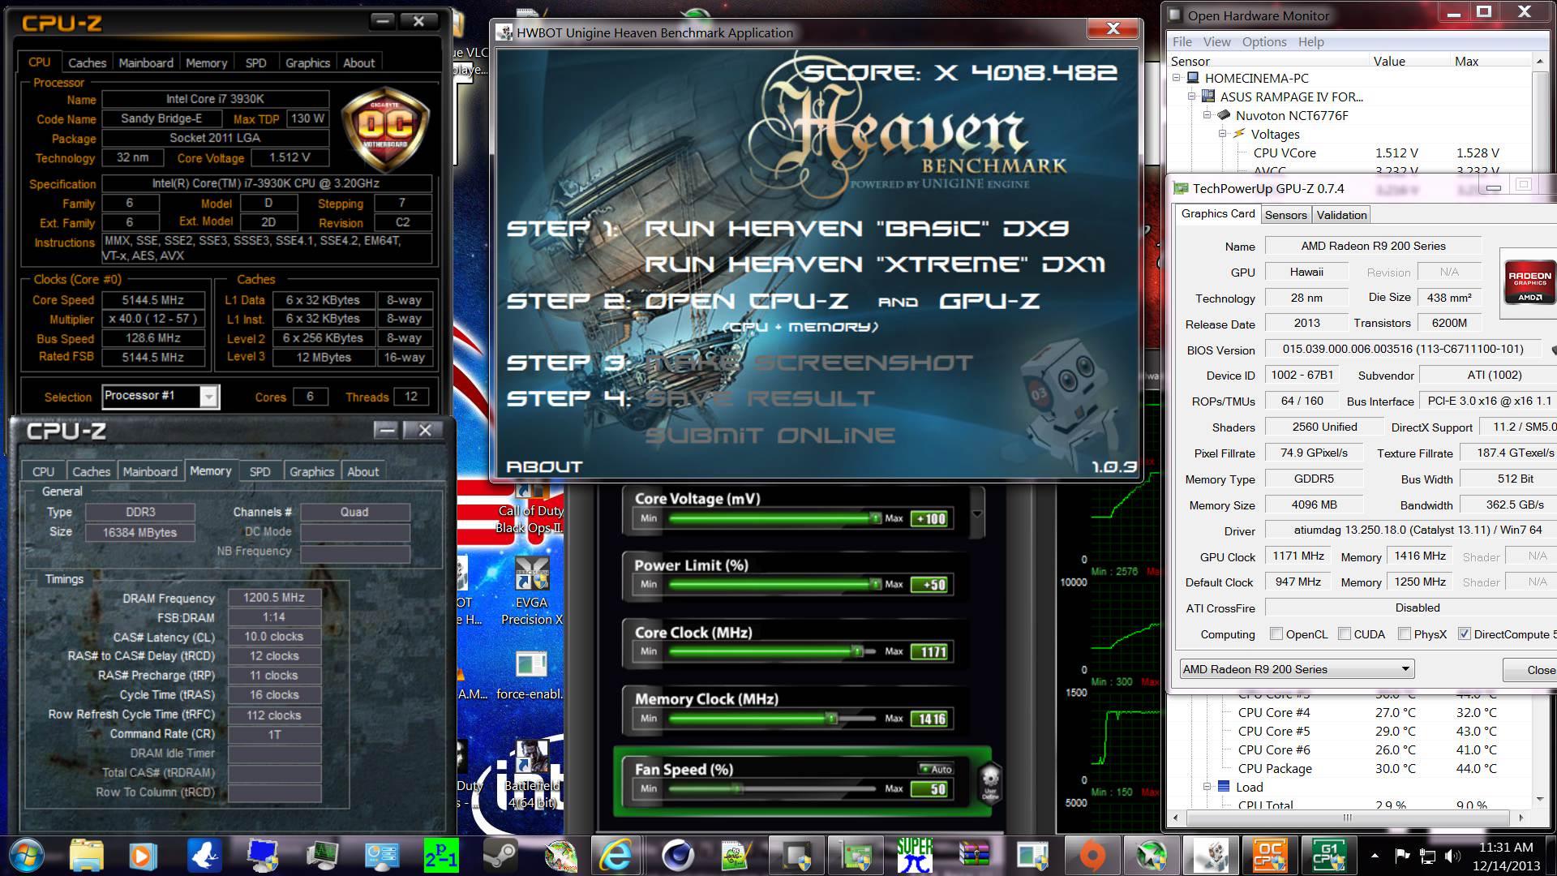This screenshot has height=876, width=1557.
Task: Open the network tray icon
Action: tap(1427, 856)
